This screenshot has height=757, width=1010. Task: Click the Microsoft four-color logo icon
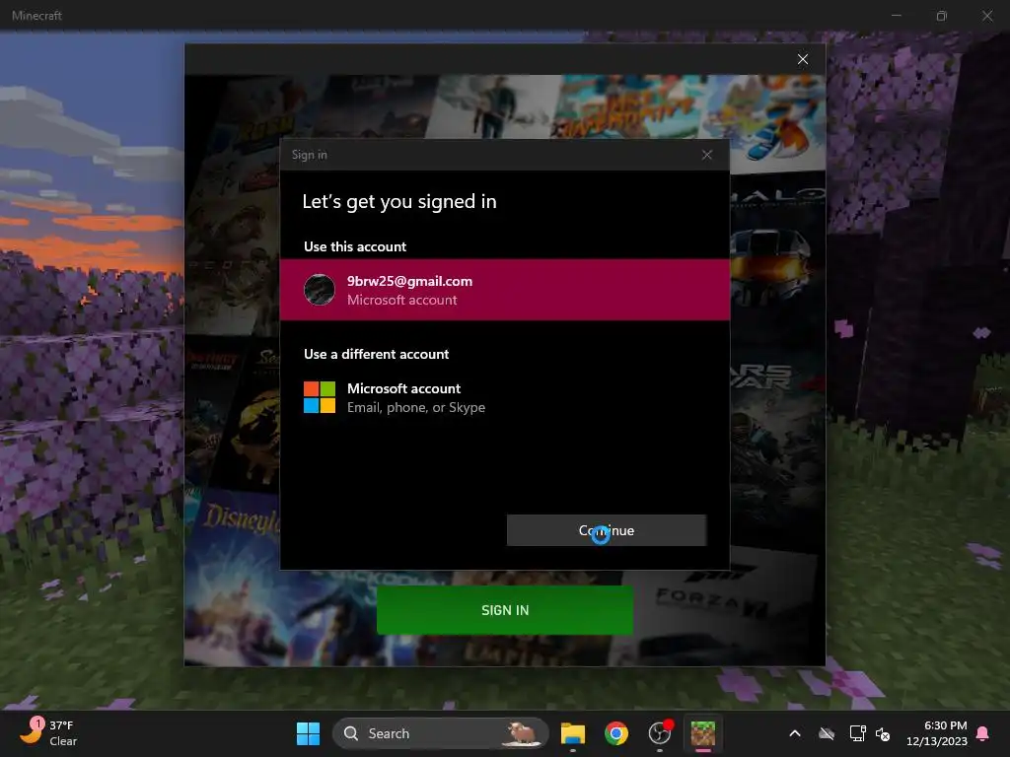click(x=320, y=397)
